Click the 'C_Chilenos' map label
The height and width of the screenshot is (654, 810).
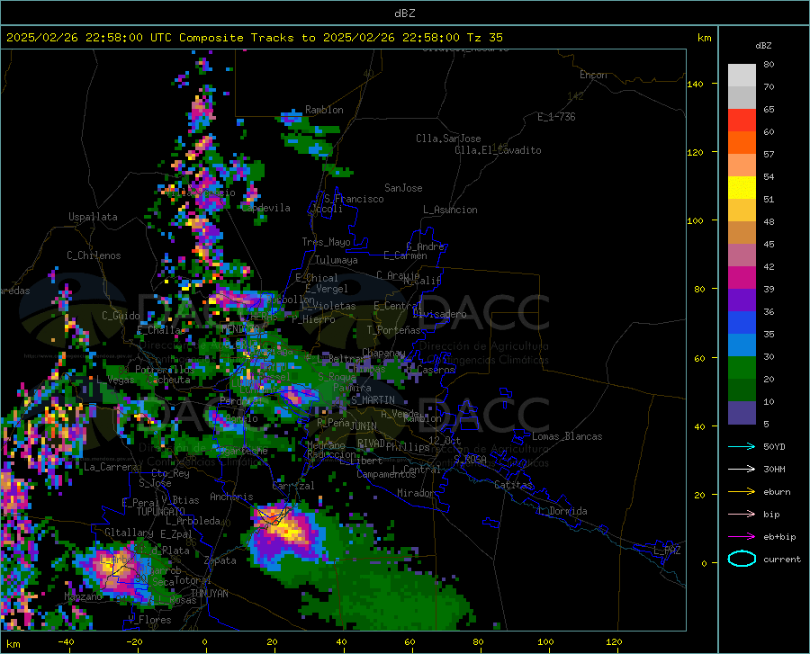(94, 255)
